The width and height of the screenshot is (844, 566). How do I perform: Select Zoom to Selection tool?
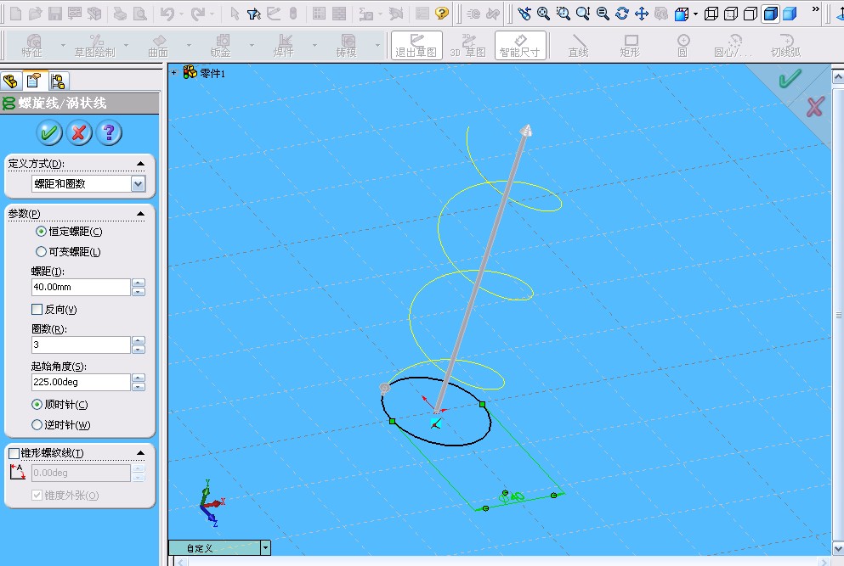tap(603, 14)
